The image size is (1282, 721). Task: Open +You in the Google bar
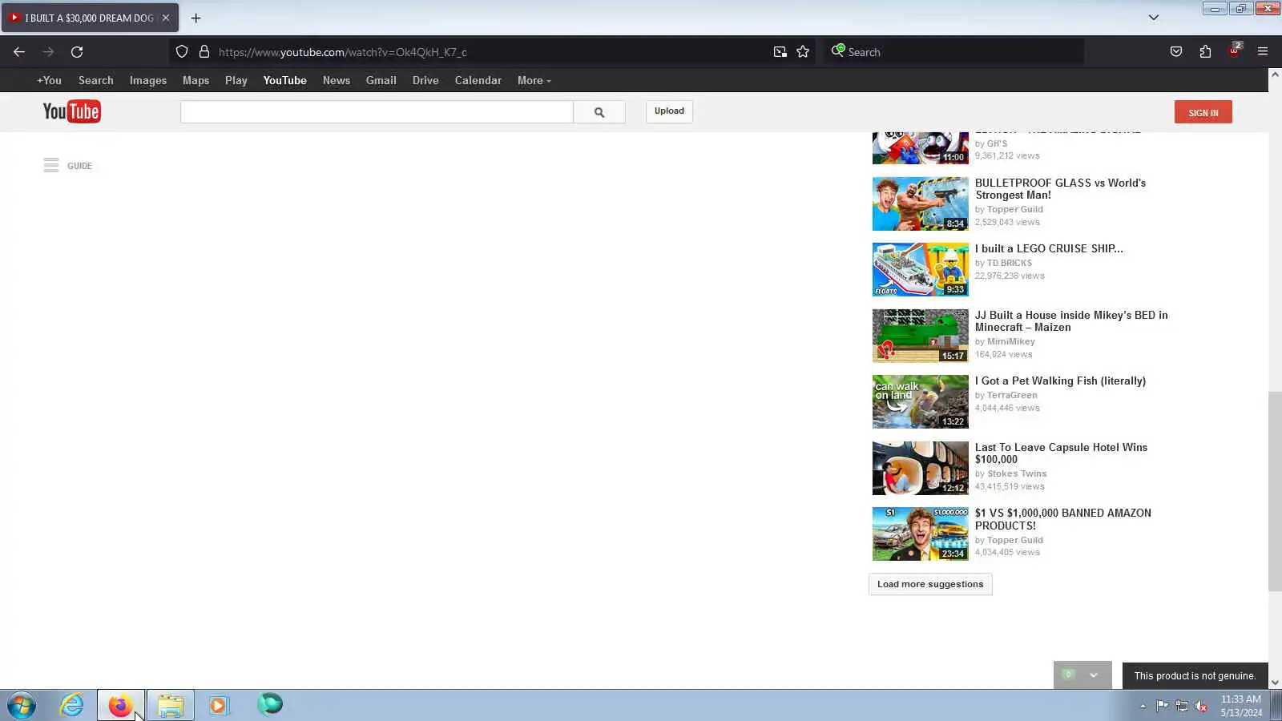(x=49, y=80)
